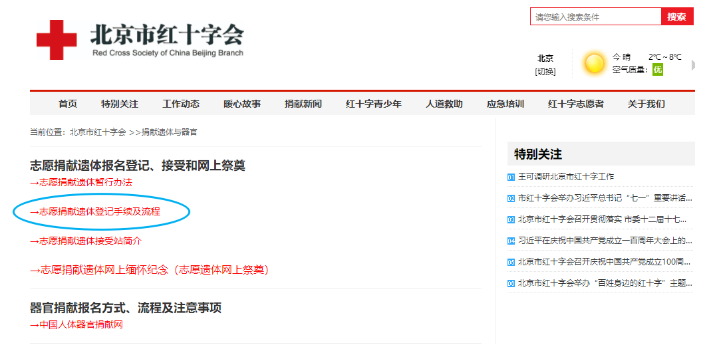Click the 06 badge in 特别关注 list
Viewport: 709px width, 353px height.
pyautogui.click(x=511, y=284)
